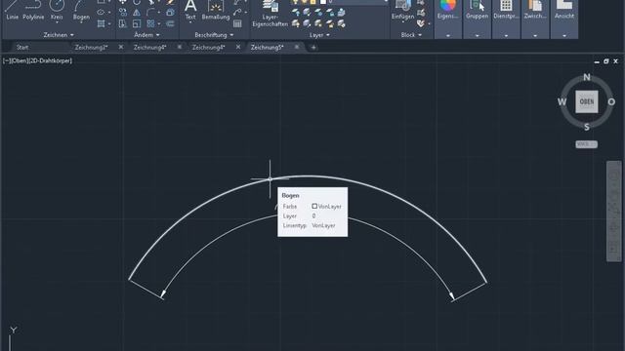The image size is (625, 351).
Task: Open the [Oben] view control
Action: pos(19,60)
